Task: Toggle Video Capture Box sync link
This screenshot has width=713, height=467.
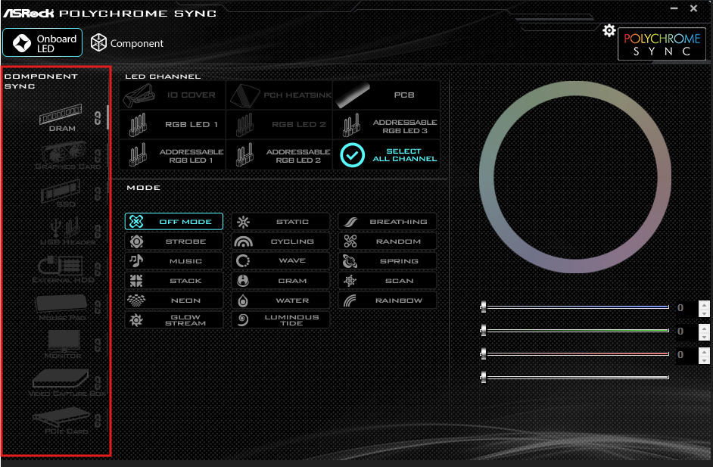Action: 98,382
